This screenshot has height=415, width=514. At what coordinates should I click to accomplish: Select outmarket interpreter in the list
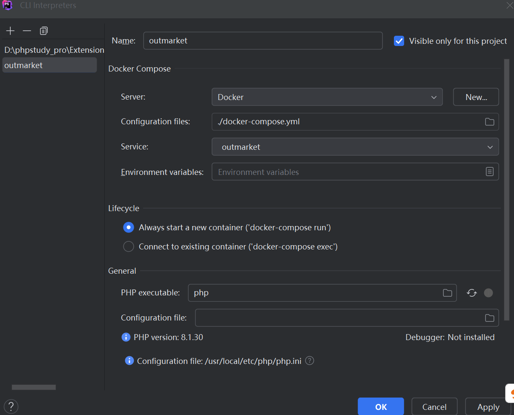(49, 65)
